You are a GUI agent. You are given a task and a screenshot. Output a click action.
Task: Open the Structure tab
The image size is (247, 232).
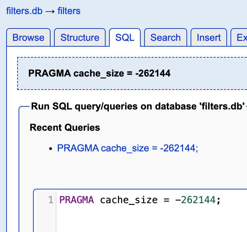(80, 38)
